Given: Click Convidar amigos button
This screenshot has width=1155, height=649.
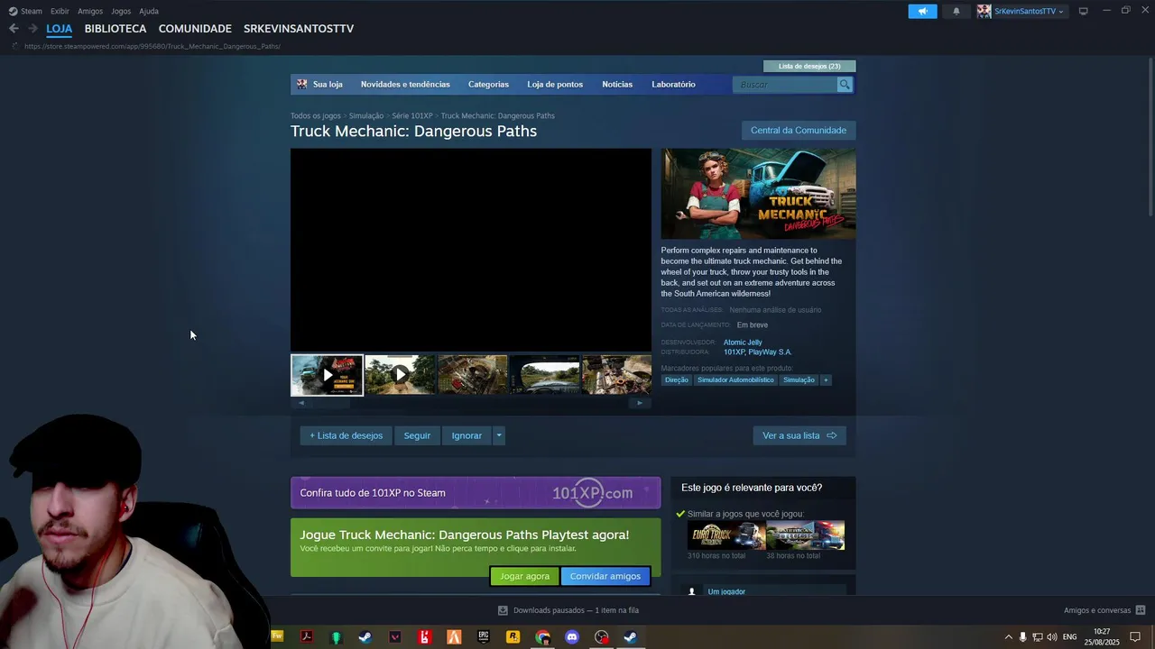Looking at the screenshot, I should [605, 576].
